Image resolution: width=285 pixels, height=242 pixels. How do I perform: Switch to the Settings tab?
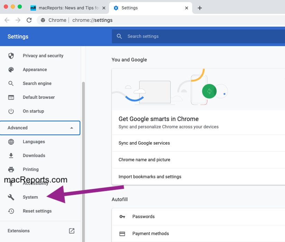pos(151,8)
